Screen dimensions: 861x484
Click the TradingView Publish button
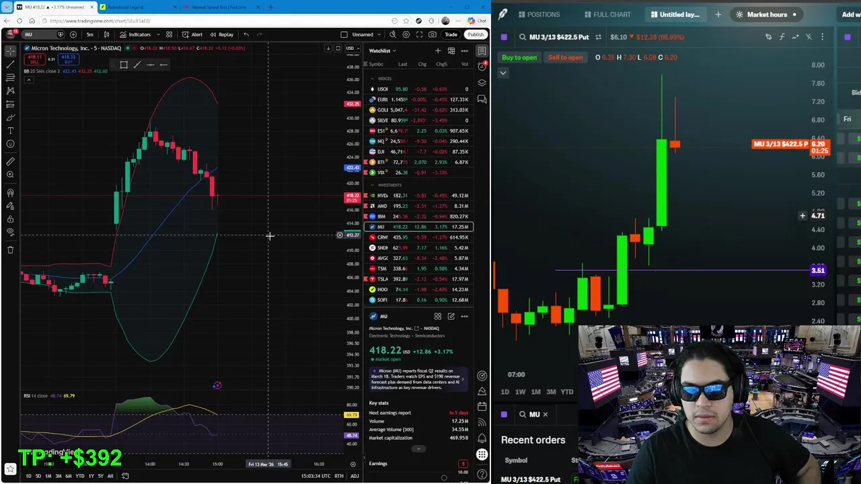(476, 34)
